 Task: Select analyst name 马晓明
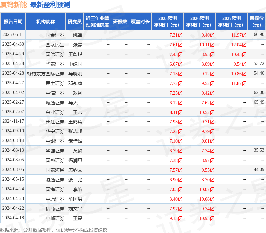(x=75, y=74)
